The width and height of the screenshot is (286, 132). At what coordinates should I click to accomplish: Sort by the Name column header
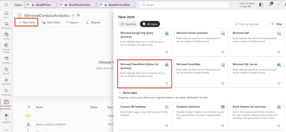click(x=39, y=107)
